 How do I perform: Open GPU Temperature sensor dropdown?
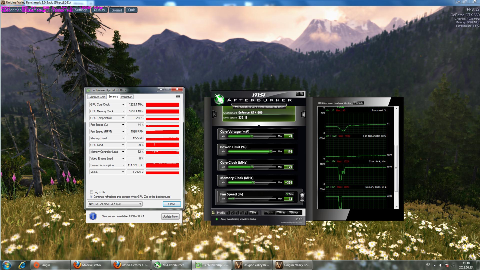point(123,118)
